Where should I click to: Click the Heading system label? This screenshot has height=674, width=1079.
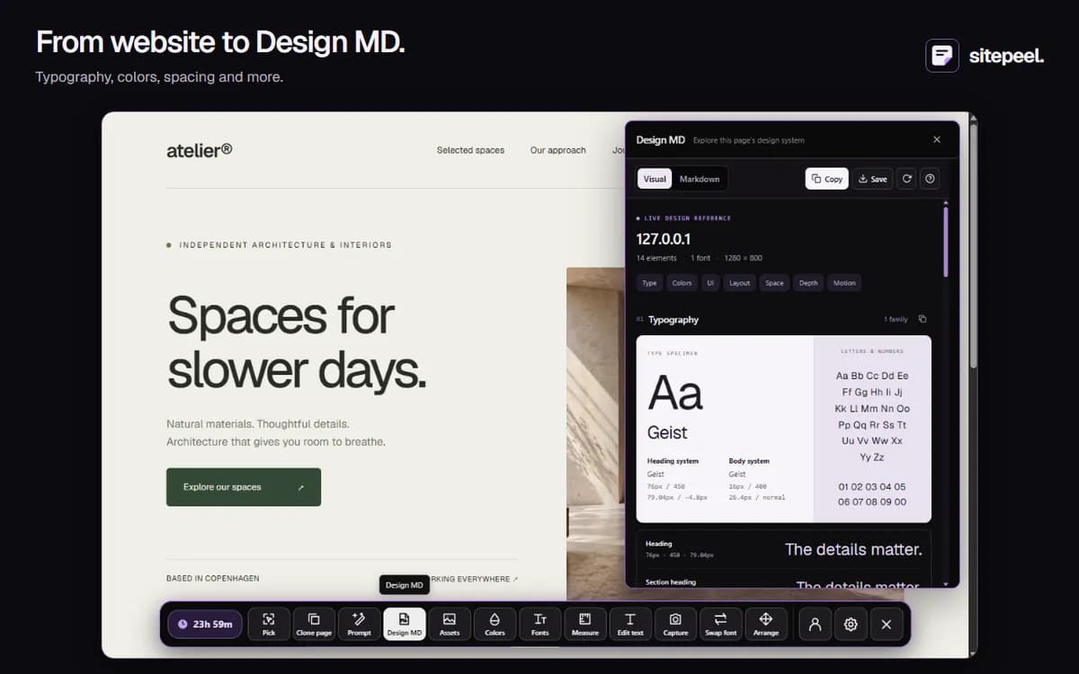point(673,461)
